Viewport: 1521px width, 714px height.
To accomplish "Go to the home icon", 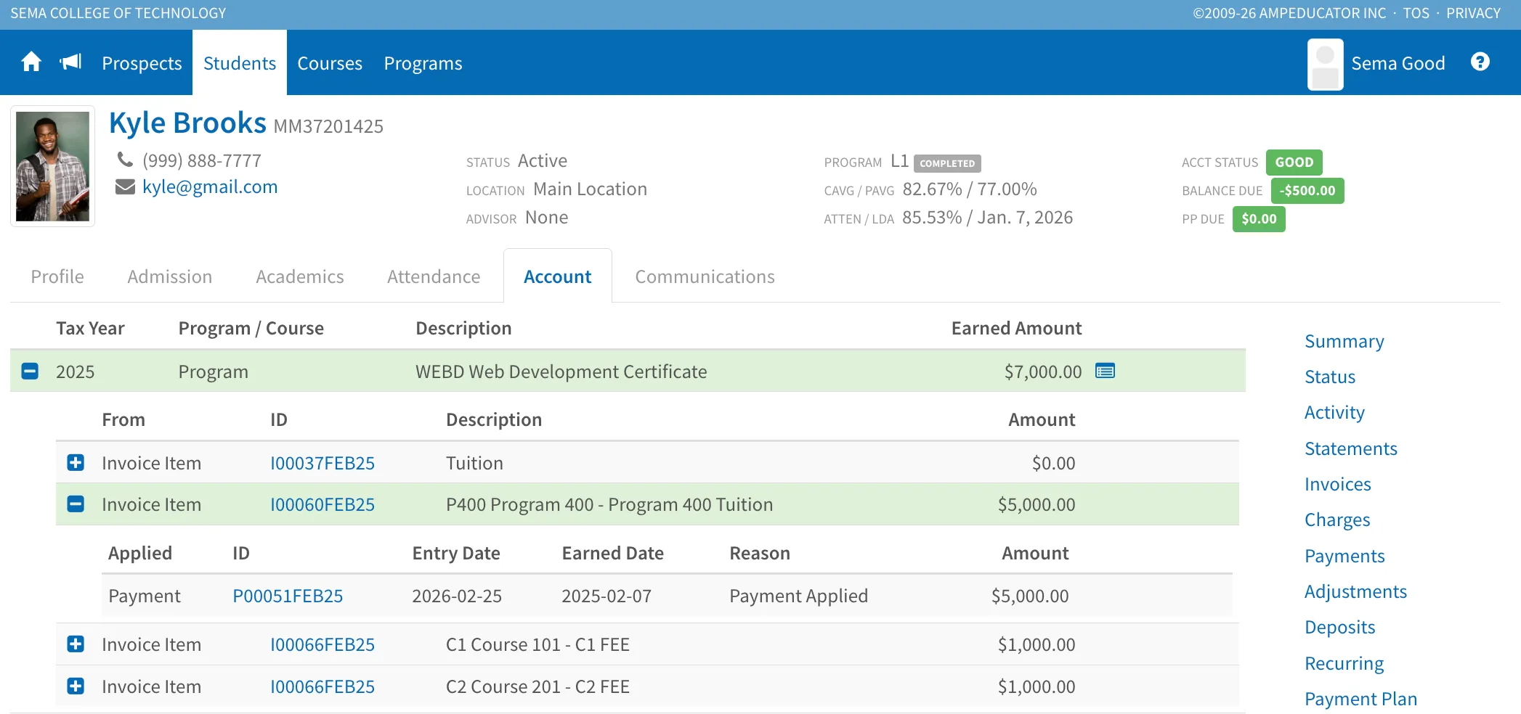I will pyautogui.click(x=31, y=62).
